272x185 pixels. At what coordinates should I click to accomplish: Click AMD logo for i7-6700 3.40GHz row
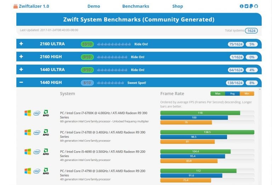(46, 132)
